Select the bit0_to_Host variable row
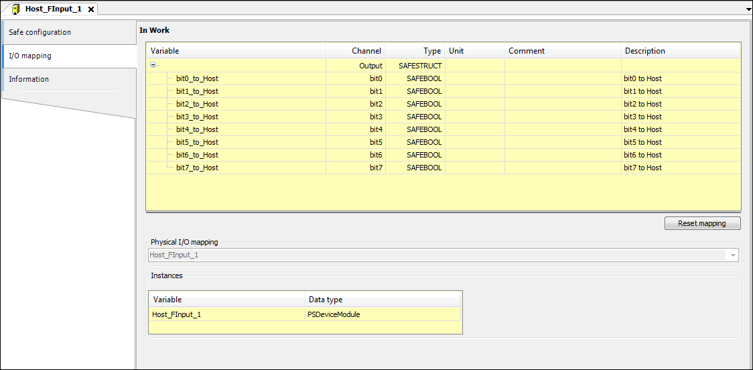 click(x=197, y=78)
